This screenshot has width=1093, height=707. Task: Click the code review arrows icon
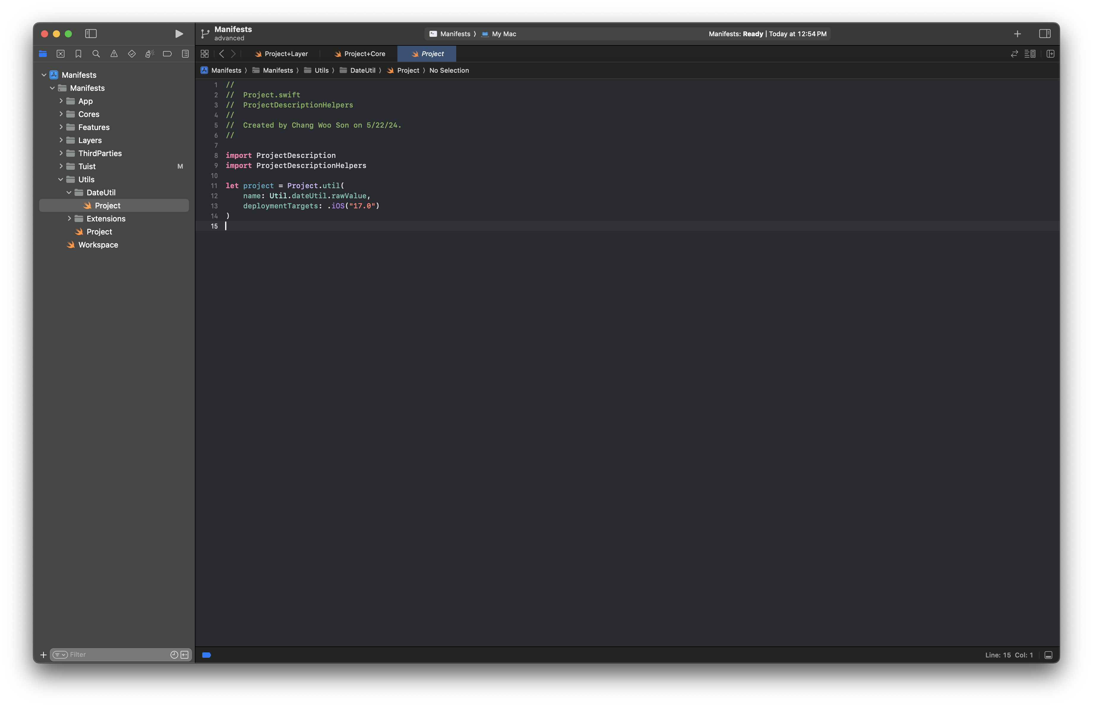[1015, 54]
